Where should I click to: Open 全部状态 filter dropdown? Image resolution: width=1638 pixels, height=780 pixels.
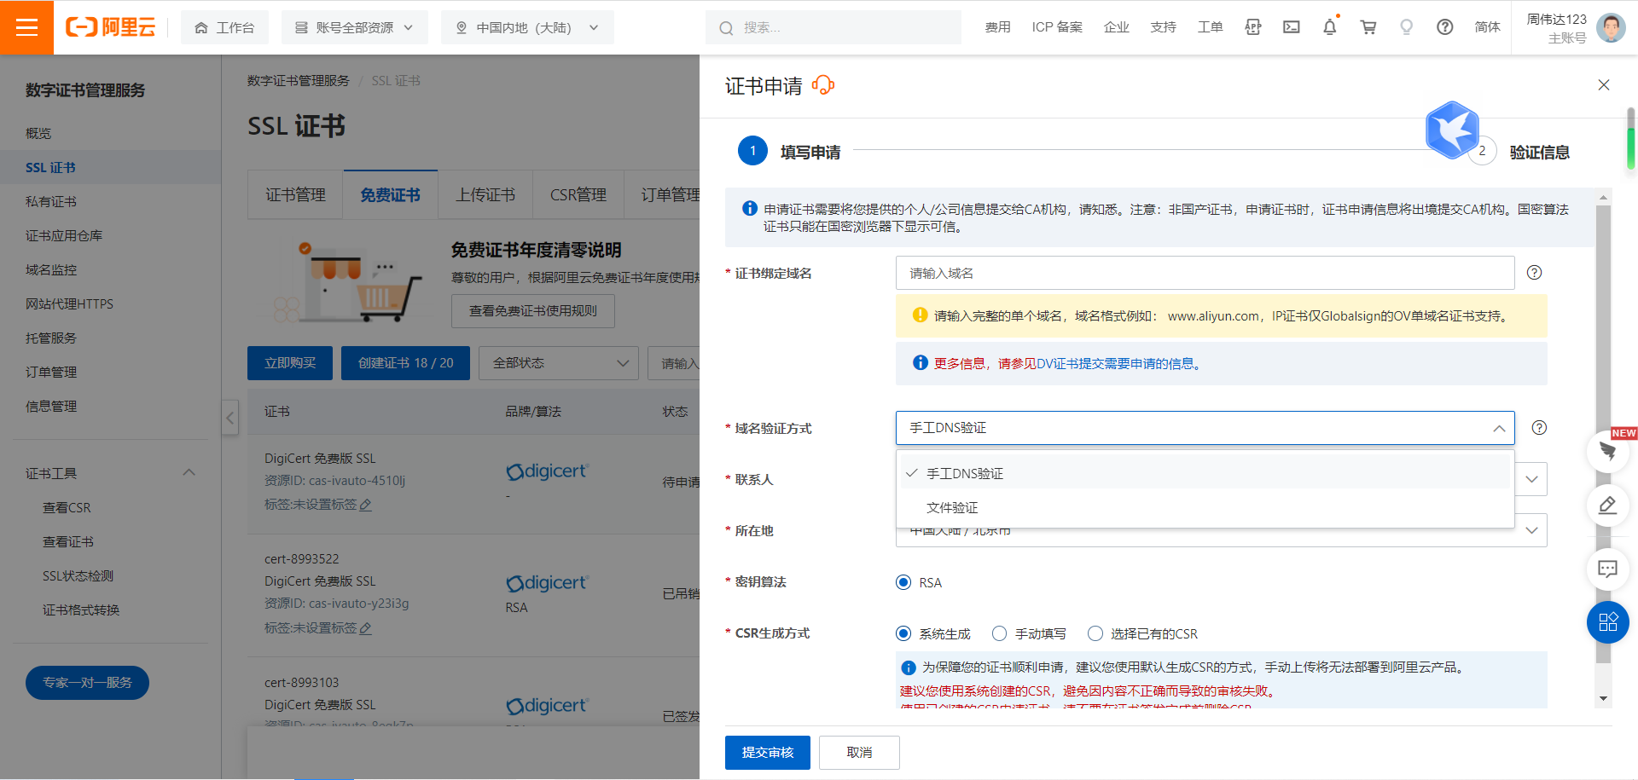click(x=559, y=363)
